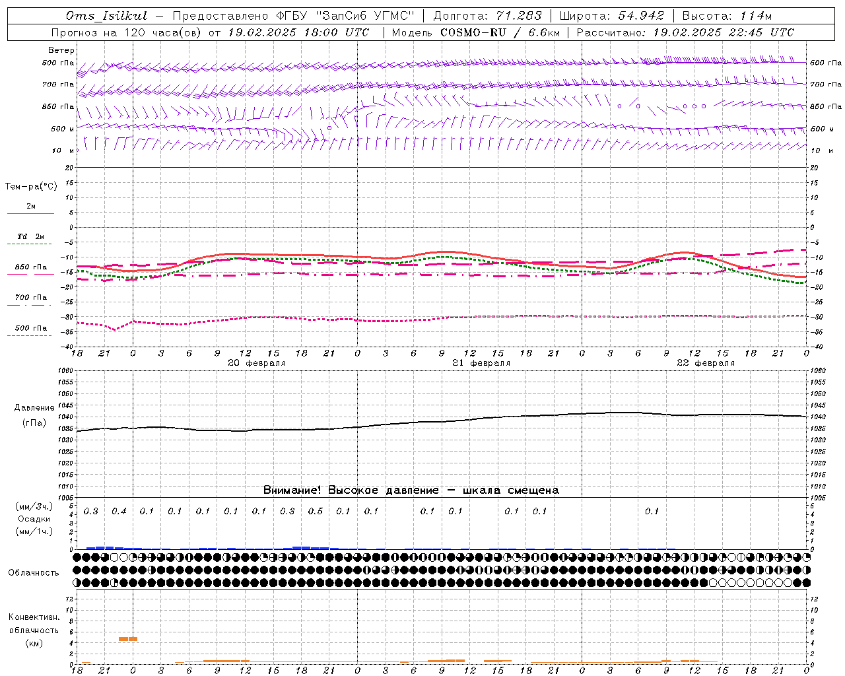Select the 20 февраля date label
845x676 pixels.
[x=256, y=363]
